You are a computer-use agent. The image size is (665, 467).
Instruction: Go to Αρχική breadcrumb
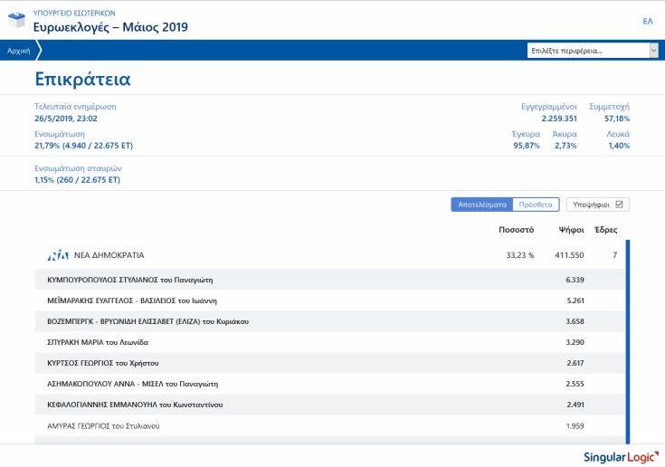click(x=19, y=51)
